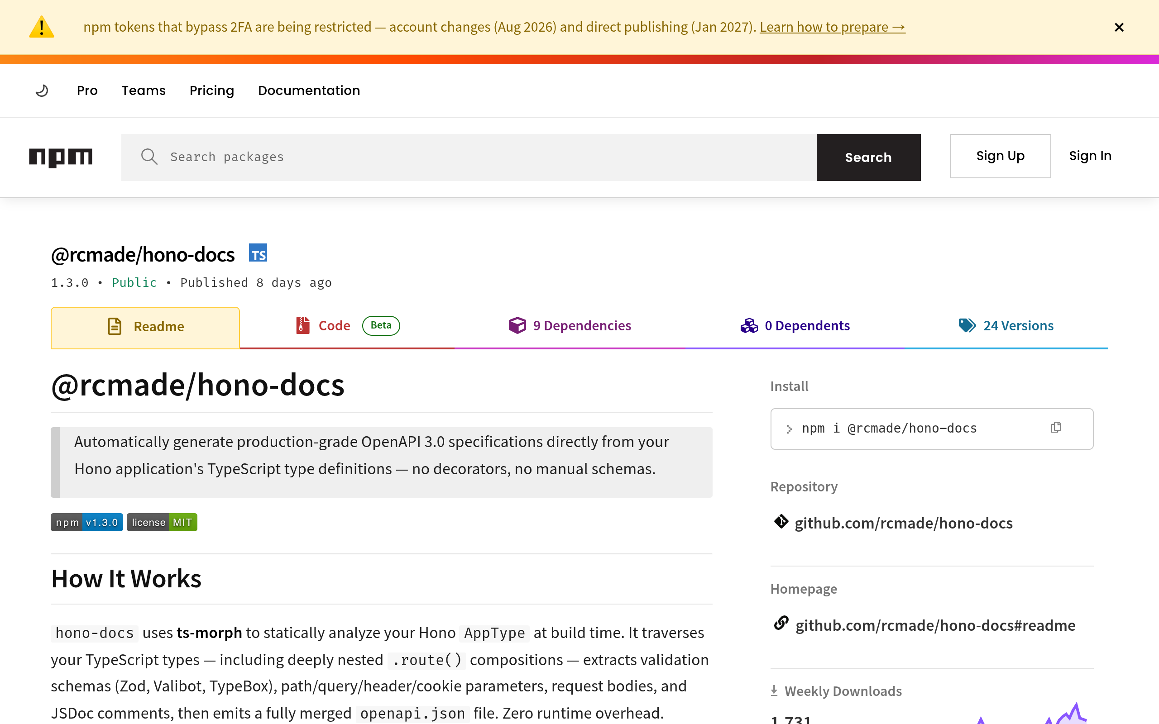Viewport: 1159px width, 724px height.
Task: Open Learn how to prepare link
Action: point(833,27)
